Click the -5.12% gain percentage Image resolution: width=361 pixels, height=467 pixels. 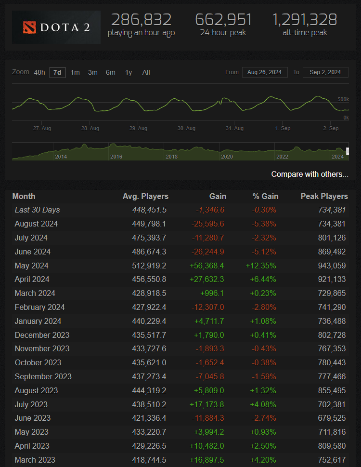point(264,252)
